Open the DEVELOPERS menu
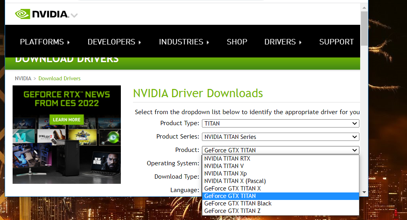This screenshot has width=407, height=220. (114, 42)
